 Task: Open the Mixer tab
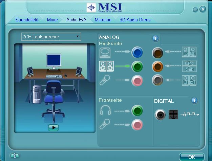(52, 20)
